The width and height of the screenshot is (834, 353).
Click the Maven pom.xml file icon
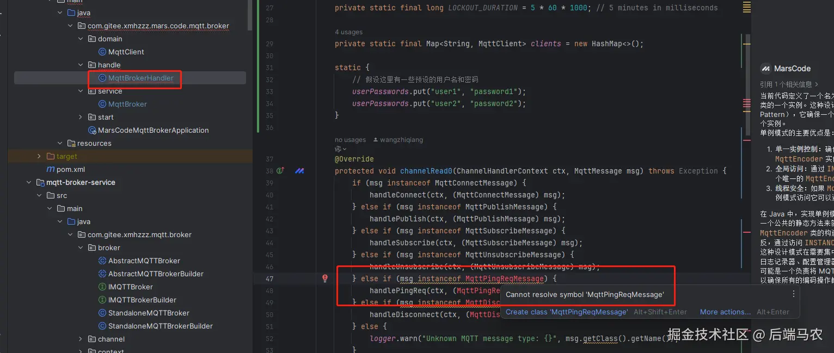pos(50,169)
